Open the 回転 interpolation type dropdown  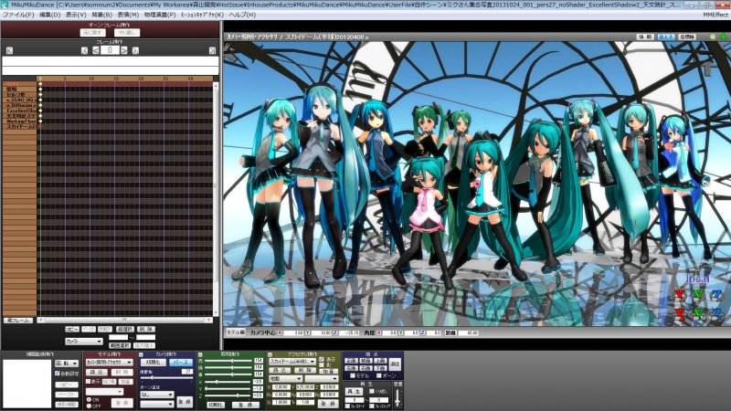coord(67,363)
